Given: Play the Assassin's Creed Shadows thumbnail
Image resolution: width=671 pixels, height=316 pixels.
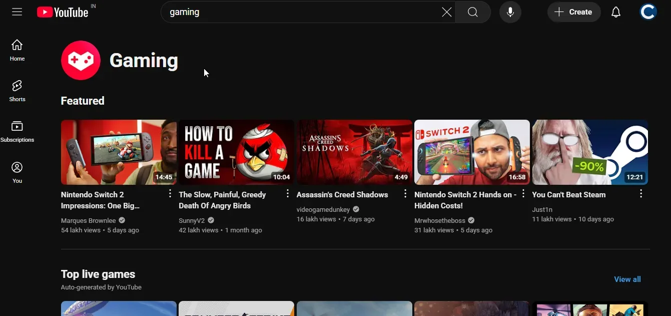Looking at the screenshot, I should (x=354, y=152).
